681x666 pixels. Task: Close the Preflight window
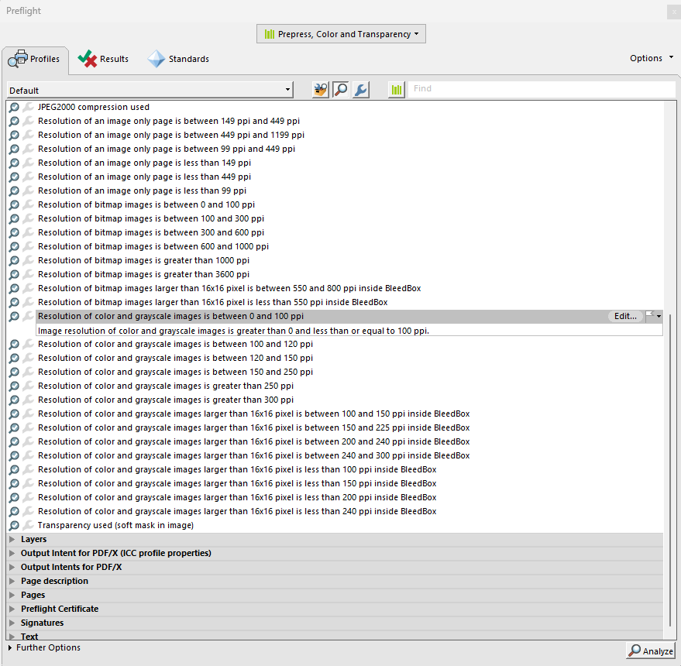tap(673, 12)
